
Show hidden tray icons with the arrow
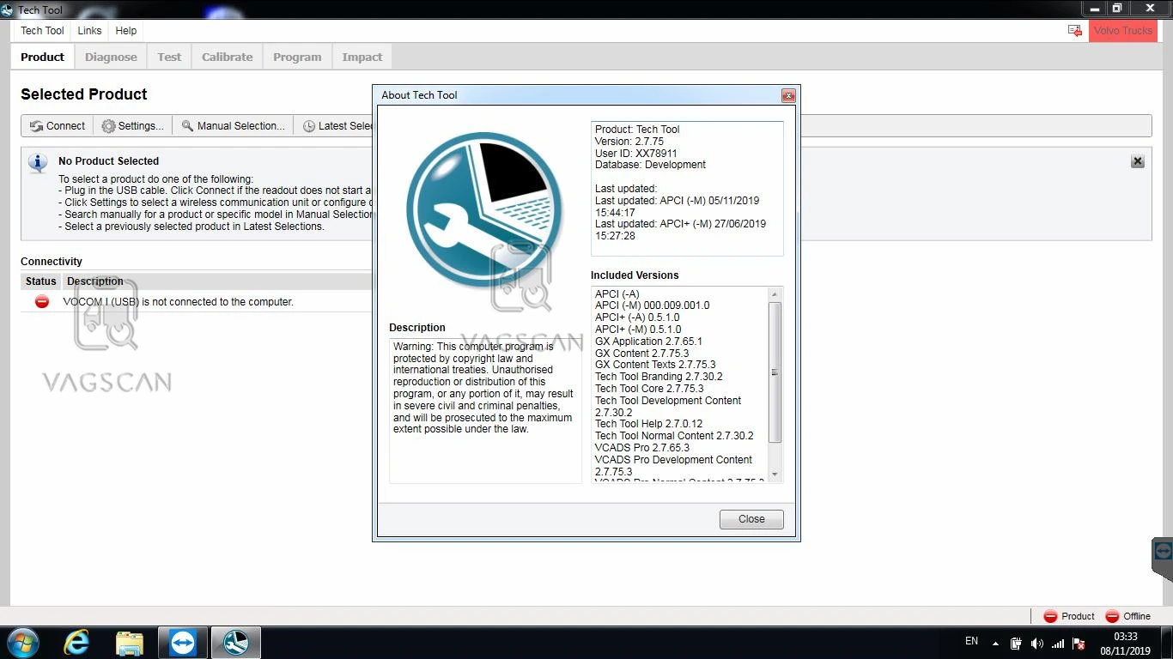coord(995,643)
